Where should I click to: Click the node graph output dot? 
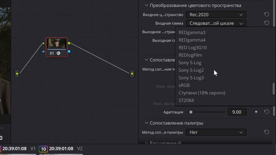click(132, 74)
